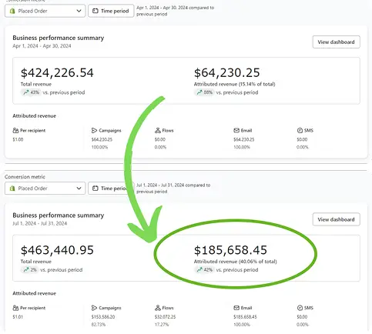Viewport: 372px width, 334px height.
Task: Click the July Flows icon
Action: 158,308
